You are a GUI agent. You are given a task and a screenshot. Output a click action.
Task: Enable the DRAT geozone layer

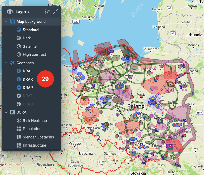coord(28,96)
